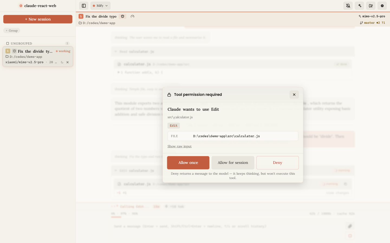Viewport: 390px width, 243px height.
Task: Click the UNGROUPED count badge 1
Action: pyautogui.click(x=67, y=43)
